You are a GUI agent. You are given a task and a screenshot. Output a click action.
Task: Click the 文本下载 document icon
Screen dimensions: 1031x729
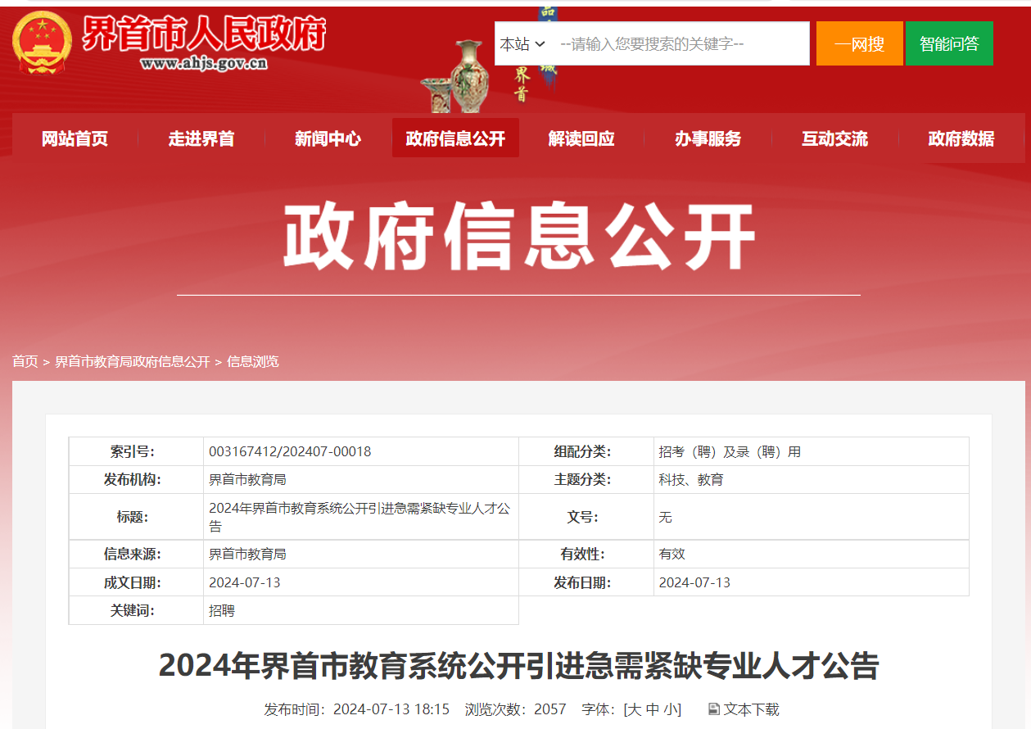point(713,709)
